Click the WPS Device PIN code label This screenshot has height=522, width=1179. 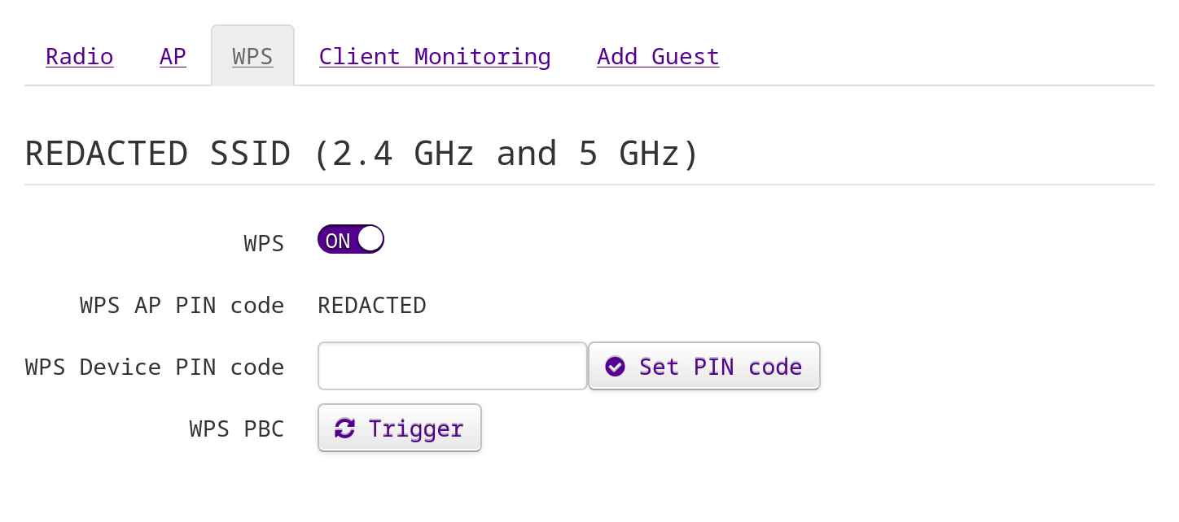155,368
